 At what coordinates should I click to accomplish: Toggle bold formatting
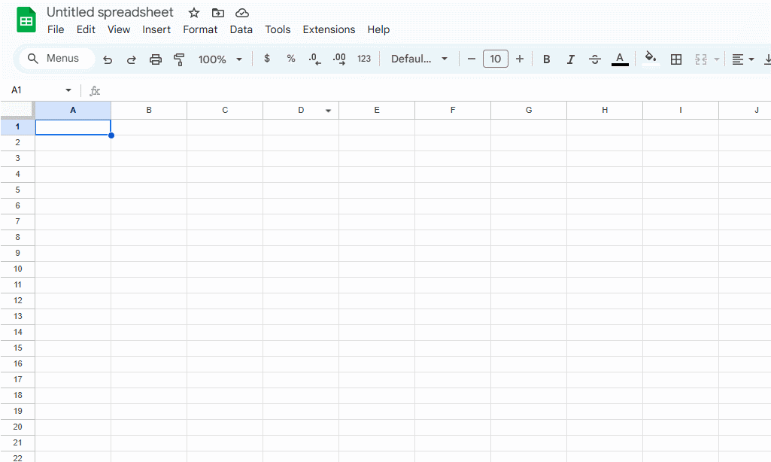pyautogui.click(x=547, y=59)
